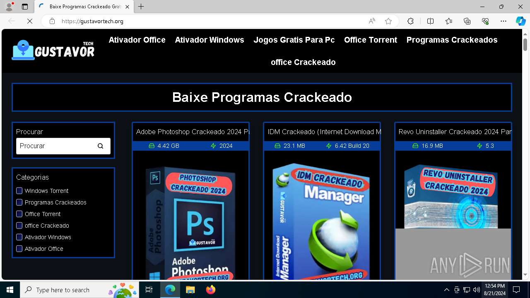Open the Edge profile icon
Image resolution: width=530 pixels, height=298 pixels.
(x=9, y=7)
